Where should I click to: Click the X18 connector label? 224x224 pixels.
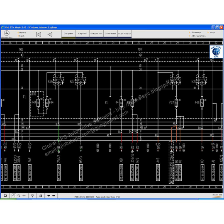coord(121,161)
